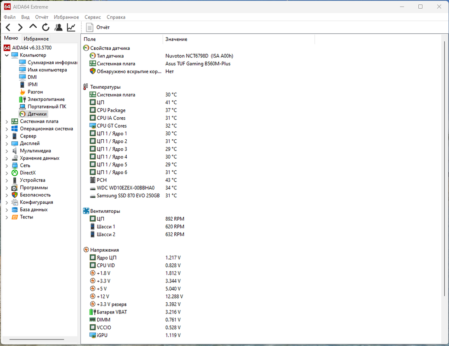Switch to the Избранное sidebar tab
Screen dimensions: 449x346
click(36, 38)
